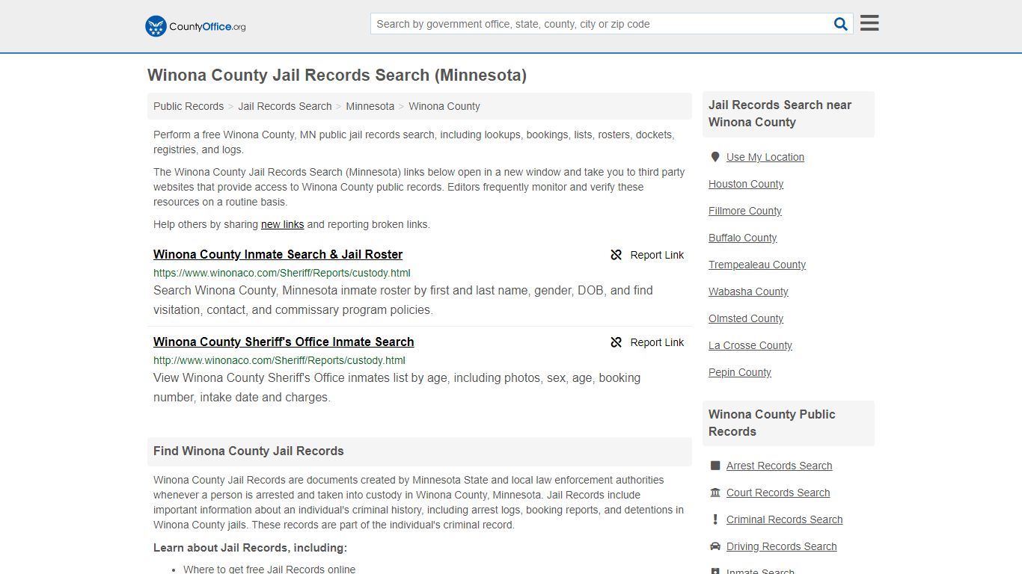The height and width of the screenshot is (574, 1022).
Task: Click the Winona County Public Records heading
Action: coord(771,423)
